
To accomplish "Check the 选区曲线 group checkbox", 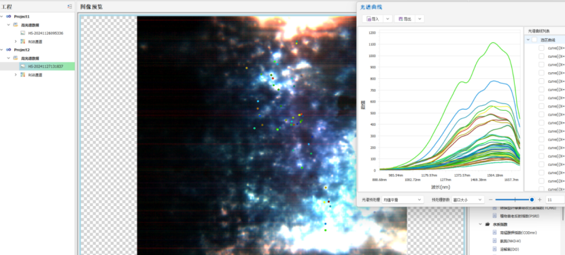I will tap(534, 39).
